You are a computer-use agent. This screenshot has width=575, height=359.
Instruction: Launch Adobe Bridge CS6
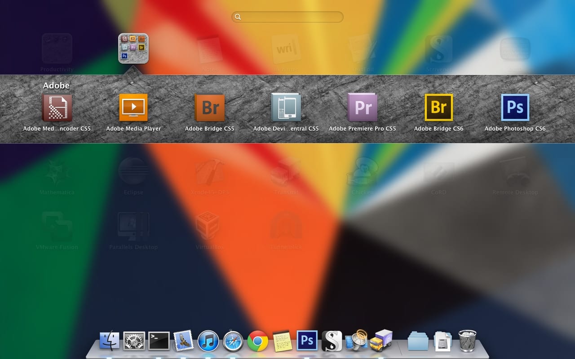pyautogui.click(x=439, y=108)
